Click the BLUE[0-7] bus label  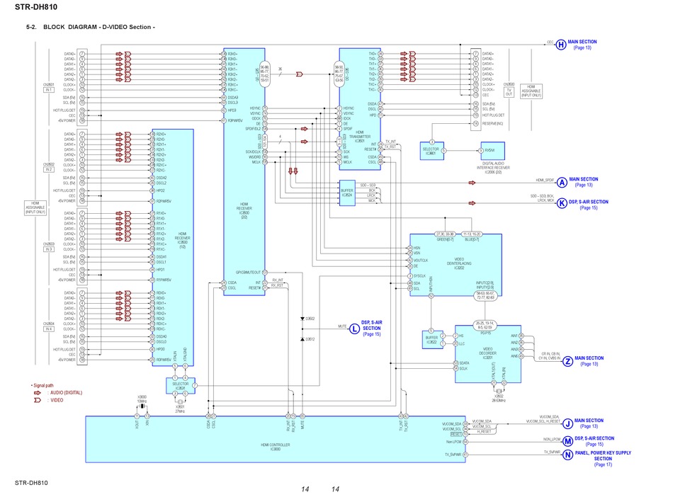[471, 239]
